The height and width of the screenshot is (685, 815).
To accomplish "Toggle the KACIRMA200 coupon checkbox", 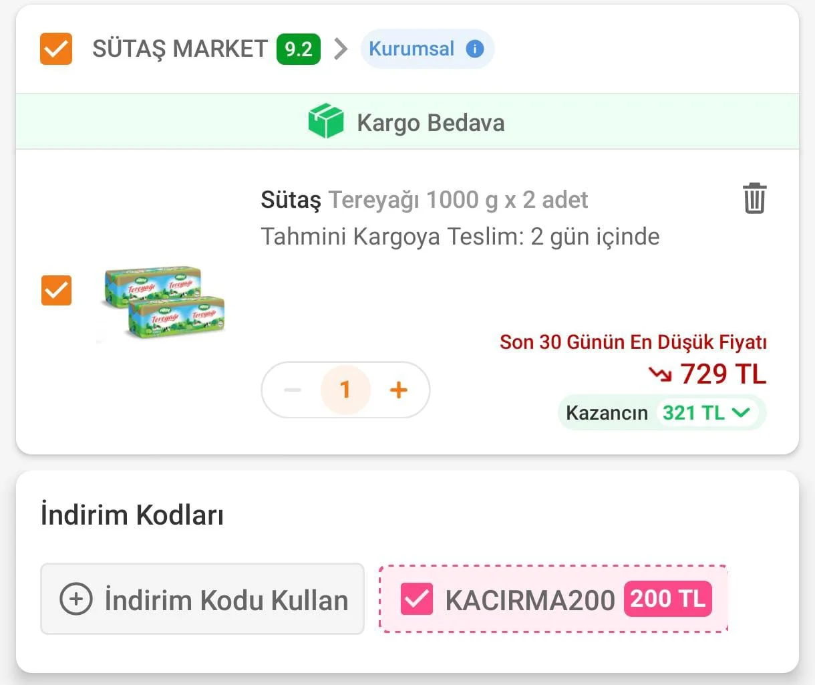I will (x=417, y=599).
